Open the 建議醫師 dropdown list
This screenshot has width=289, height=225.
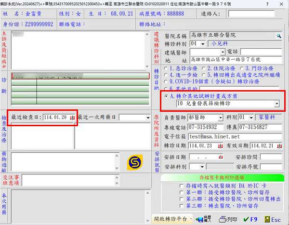click(x=223, y=52)
